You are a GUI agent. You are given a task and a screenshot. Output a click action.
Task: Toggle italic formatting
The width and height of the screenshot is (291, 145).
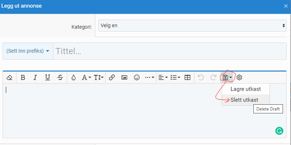click(35, 77)
